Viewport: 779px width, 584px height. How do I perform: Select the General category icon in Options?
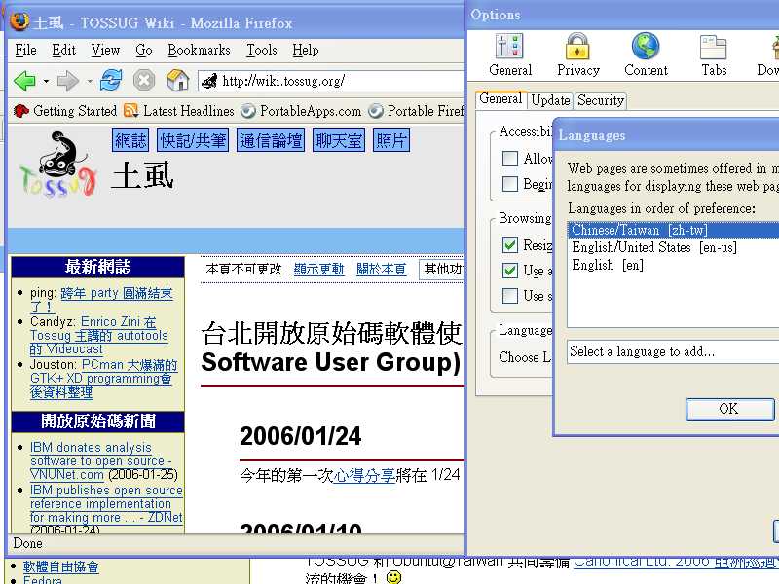(510, 55)
